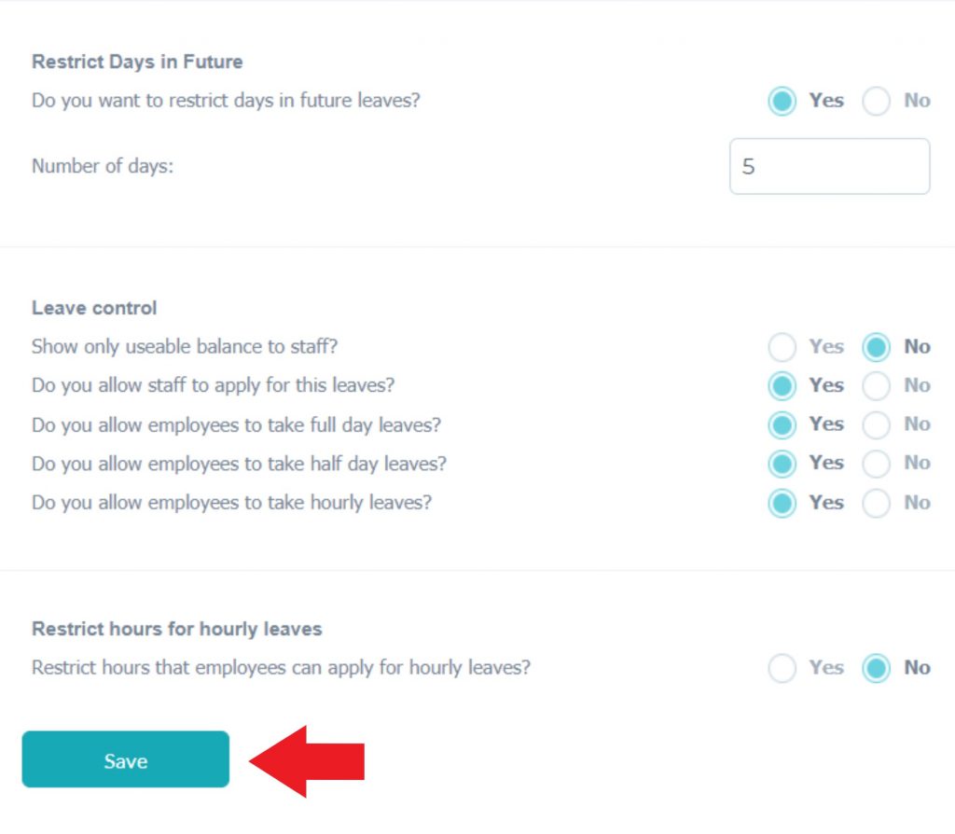955x834 pixels.
Task: Click the Restrict Days in Future heading
Action: (x=137, y=62)
